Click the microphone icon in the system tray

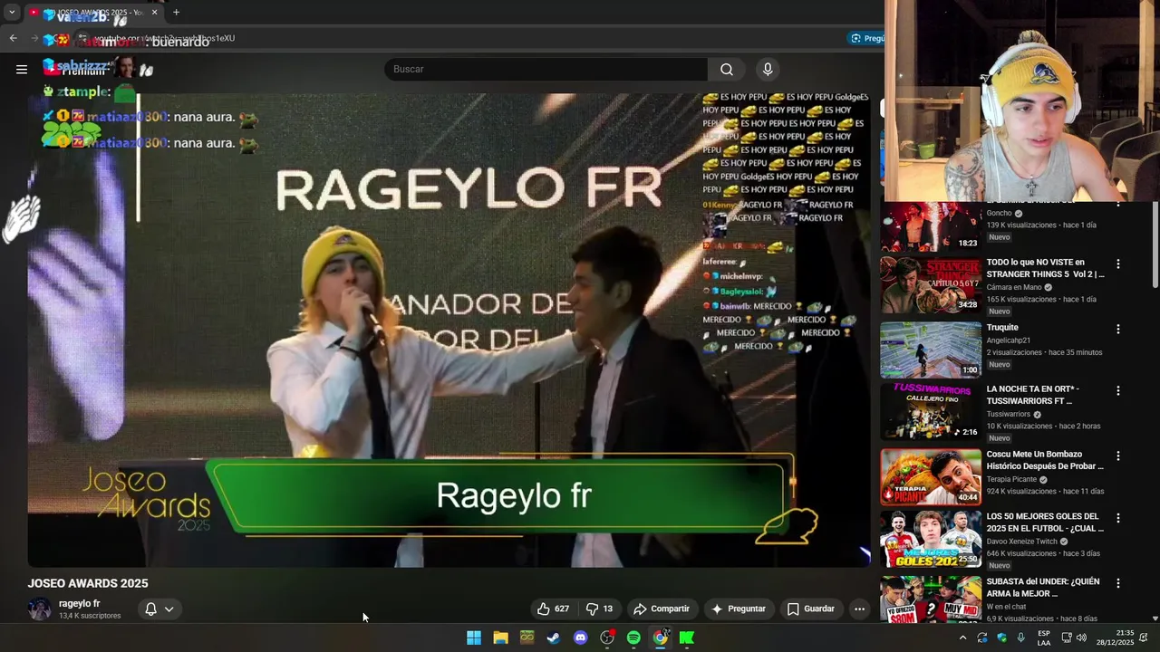pos(1021,638)
